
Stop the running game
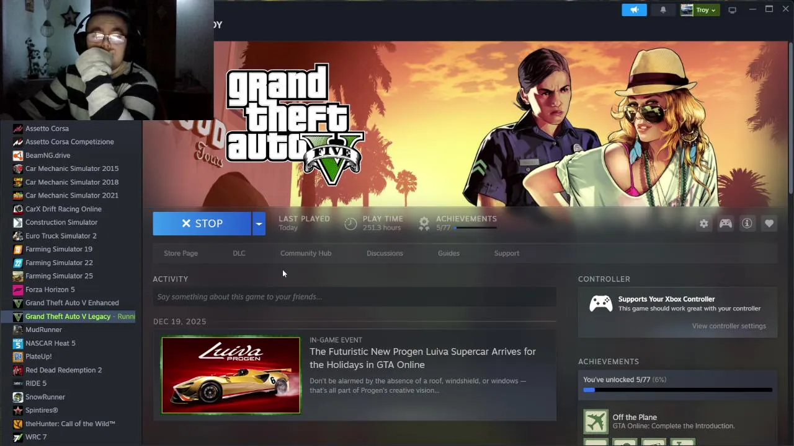pos(202,224)
